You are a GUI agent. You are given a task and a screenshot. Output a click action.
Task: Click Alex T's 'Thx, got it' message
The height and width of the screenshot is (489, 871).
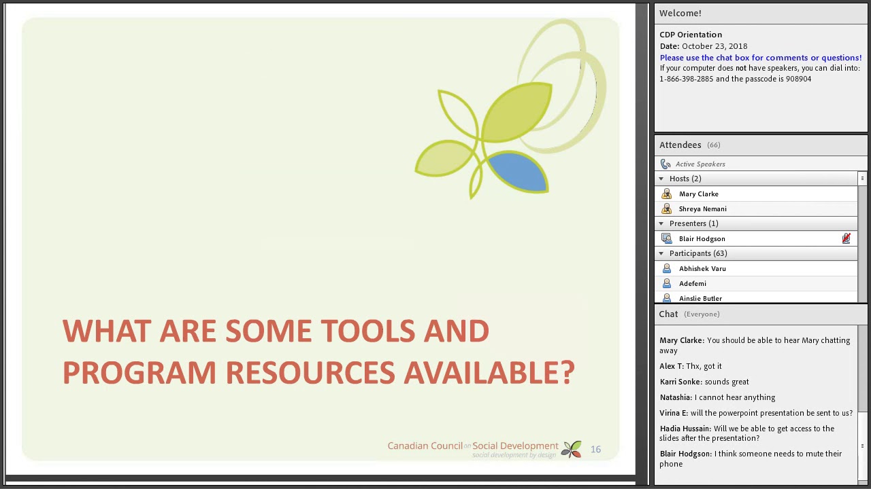pyautogui.click(x=691, y=366)
